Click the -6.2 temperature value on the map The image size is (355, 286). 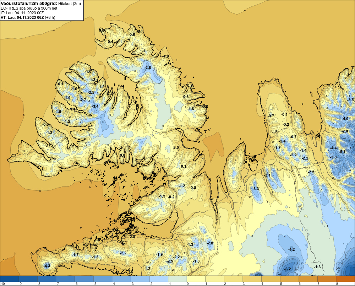287,269
